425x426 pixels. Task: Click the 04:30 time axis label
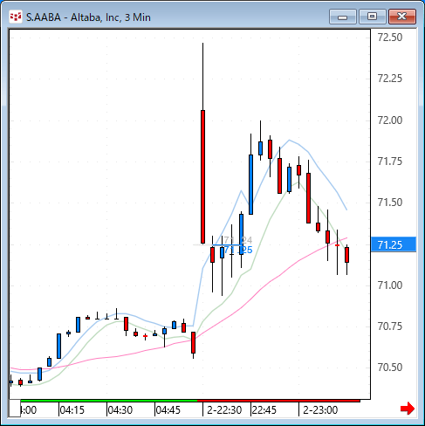(x=120, y=410)
